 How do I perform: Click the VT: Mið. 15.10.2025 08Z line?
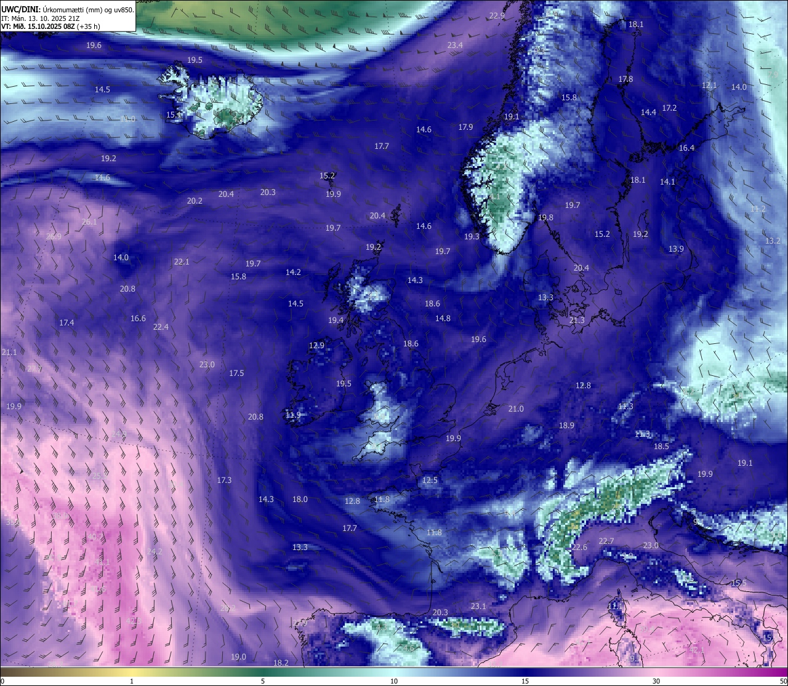[x=50, y=26]
